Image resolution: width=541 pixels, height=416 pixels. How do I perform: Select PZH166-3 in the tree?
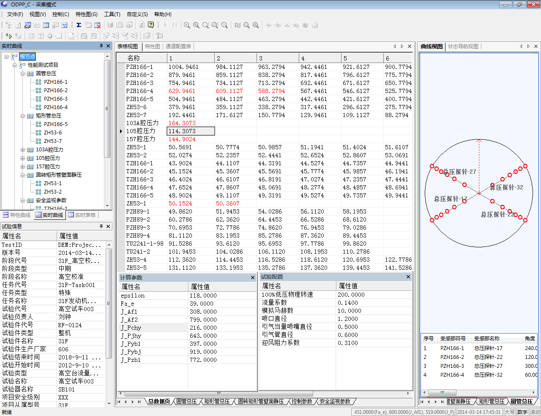[55, 99]
